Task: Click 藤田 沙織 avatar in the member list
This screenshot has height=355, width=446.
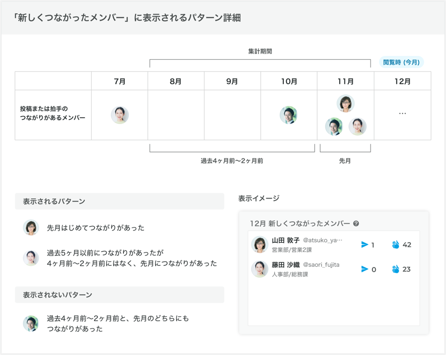Action: coord(260,269)
